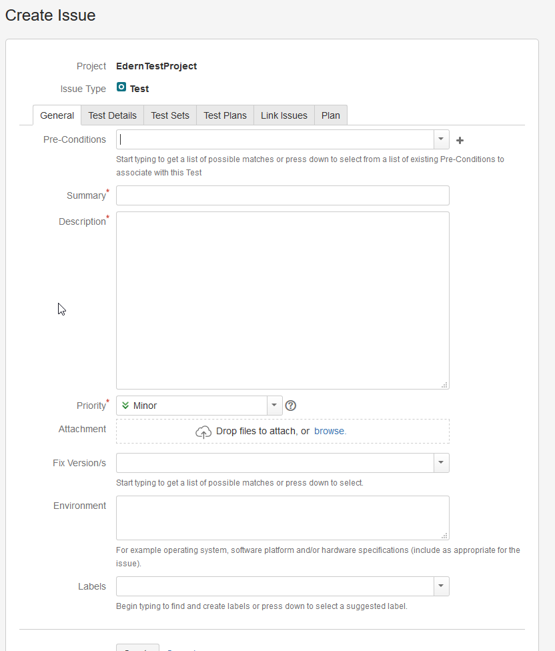Open the Test Plans tab
Screen dimensions: 555x651
[x=225, y=115]
